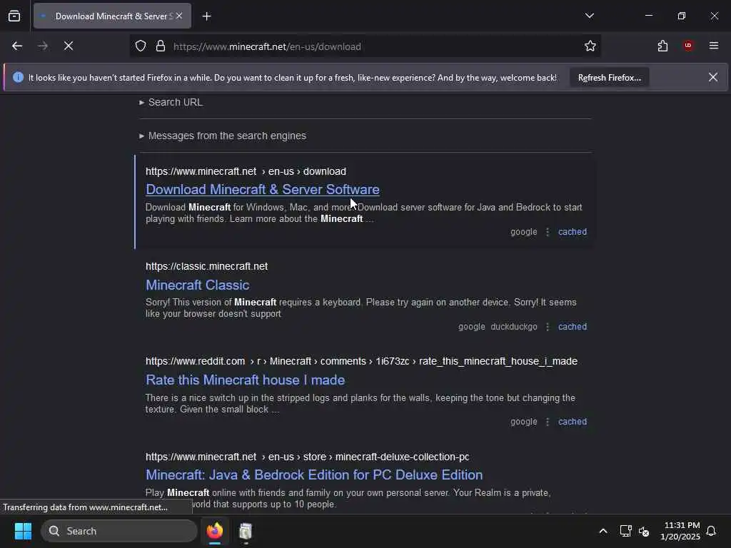The height and width of the screenshot is (548, 731).
Task: Open Firefox application hamburger menu
Action: tap(714, 46)
